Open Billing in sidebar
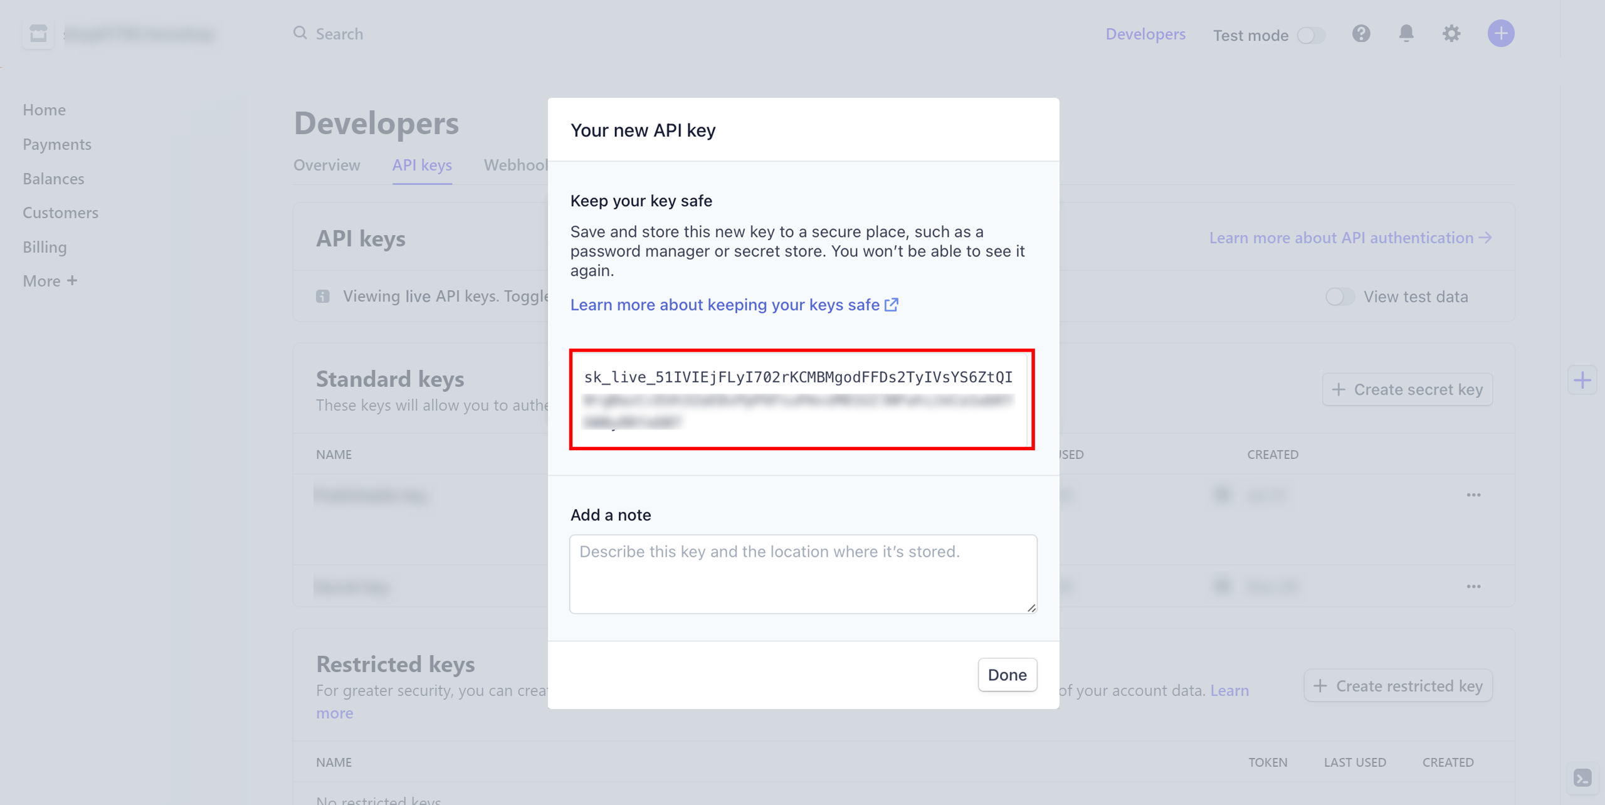Image resolution: width=1605 pixels, height=805 pixels. 45,247
